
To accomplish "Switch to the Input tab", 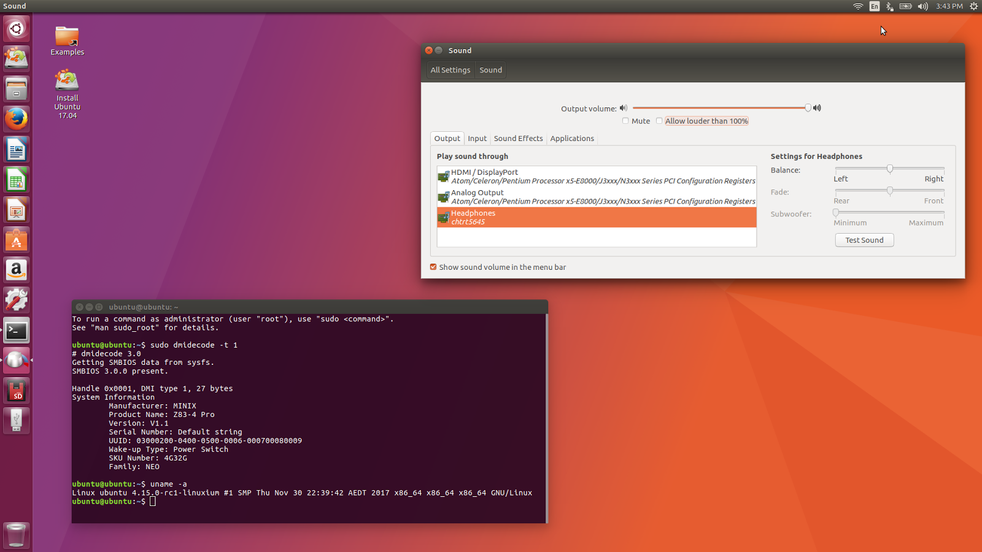I will click(477, 139).
